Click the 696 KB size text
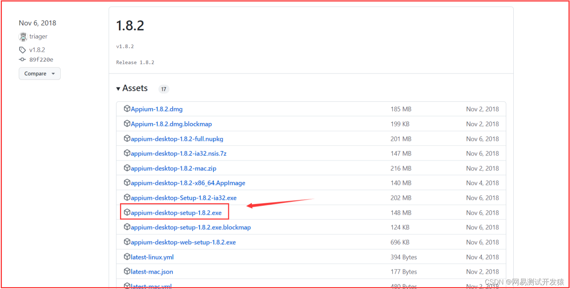The height and width of the screenshot is (289, 570). 400,242
